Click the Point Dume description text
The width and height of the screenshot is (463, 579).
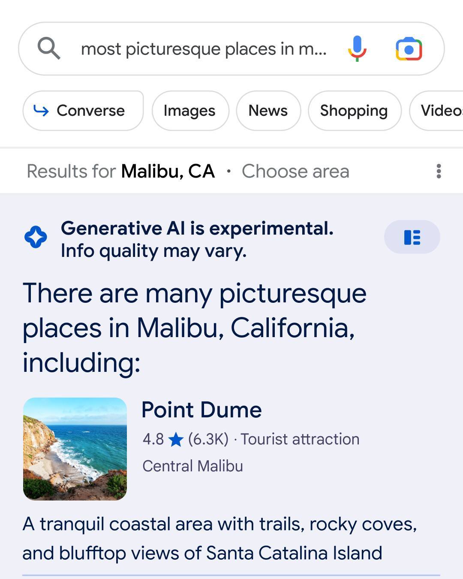click(219, 539)
